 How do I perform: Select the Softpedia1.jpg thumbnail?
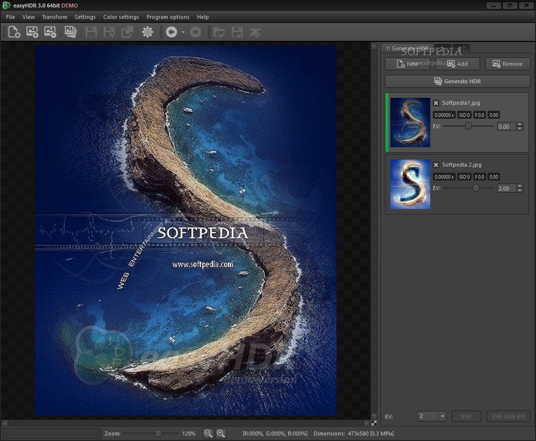click(x=410, y=123)
